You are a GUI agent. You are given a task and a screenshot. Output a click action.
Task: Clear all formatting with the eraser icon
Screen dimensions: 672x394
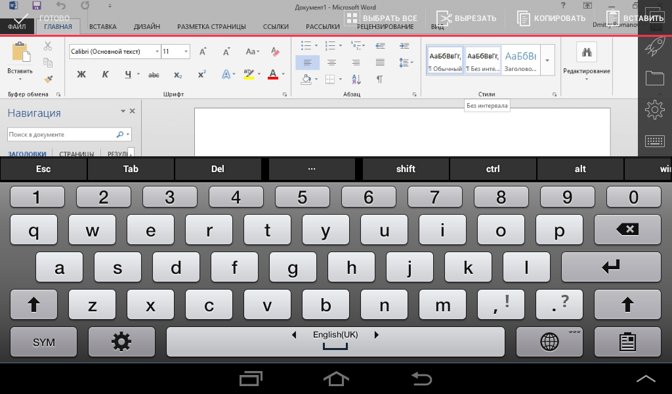tap(275, 51)
